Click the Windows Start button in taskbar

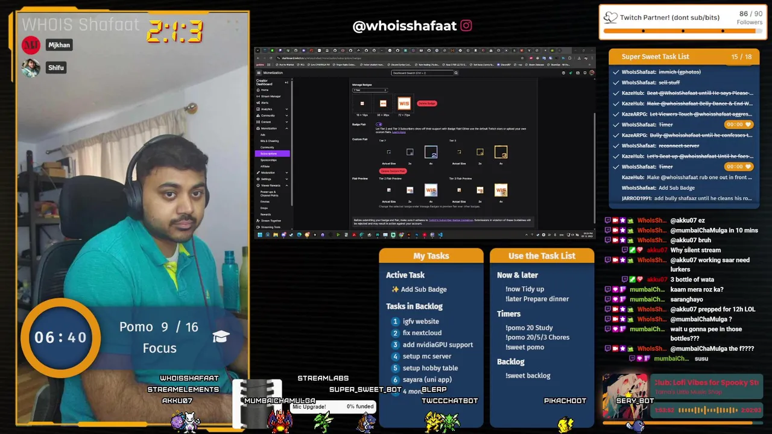(259, 235)
